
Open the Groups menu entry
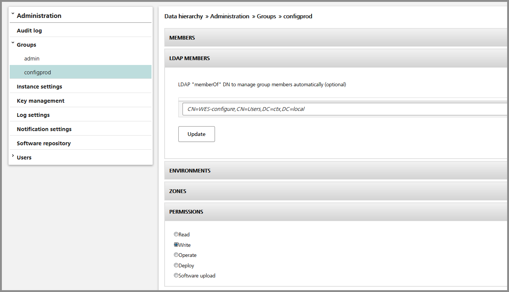(x=26, y=45)
